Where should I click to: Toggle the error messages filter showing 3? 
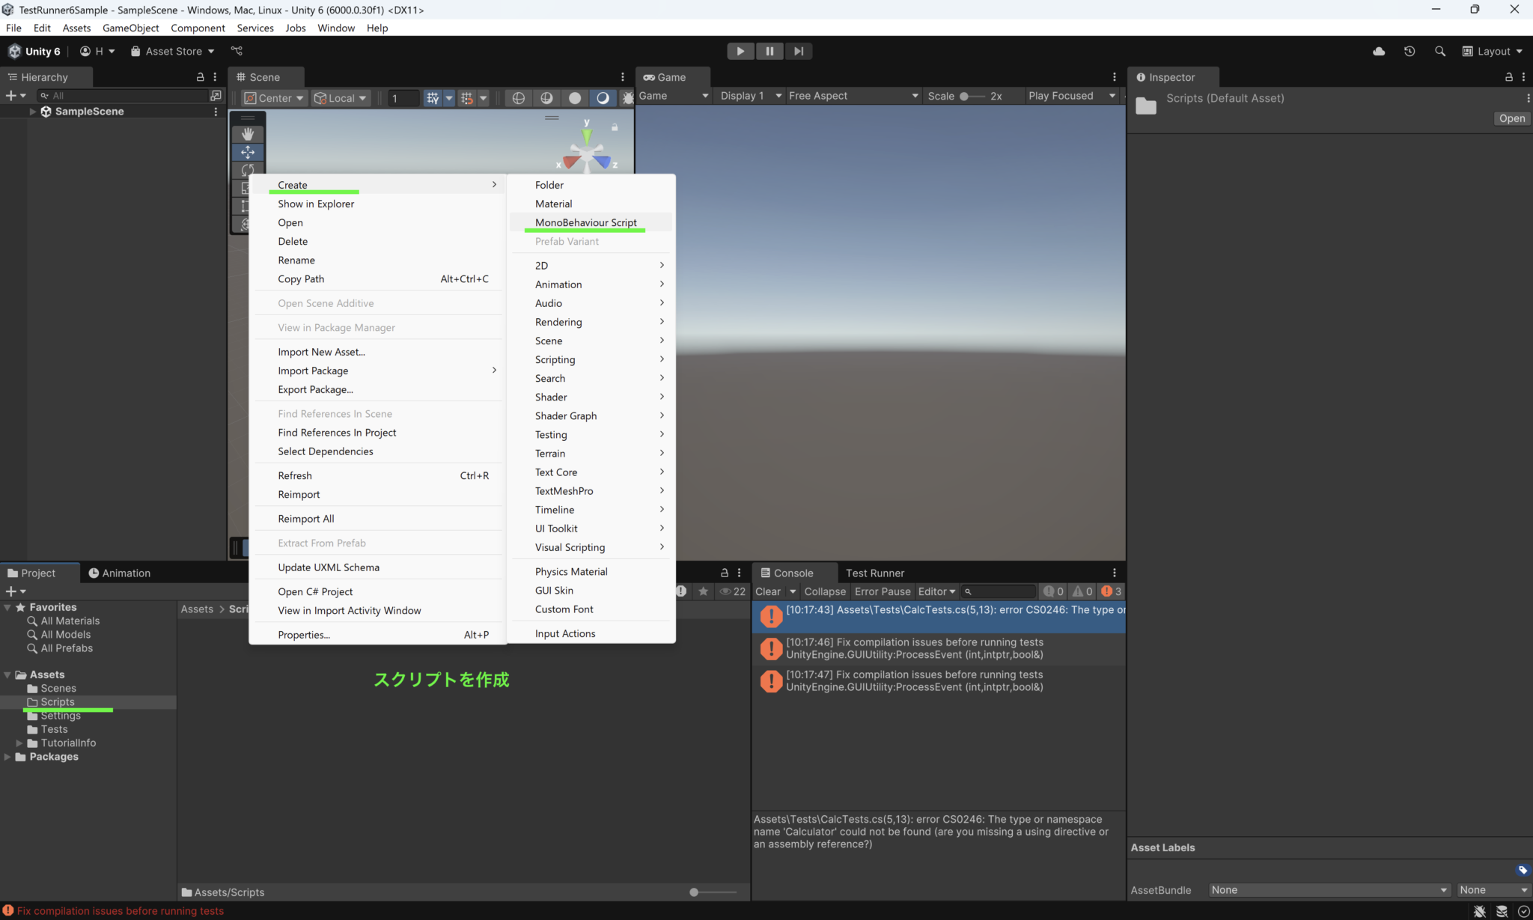click(x=1112, y=591)
